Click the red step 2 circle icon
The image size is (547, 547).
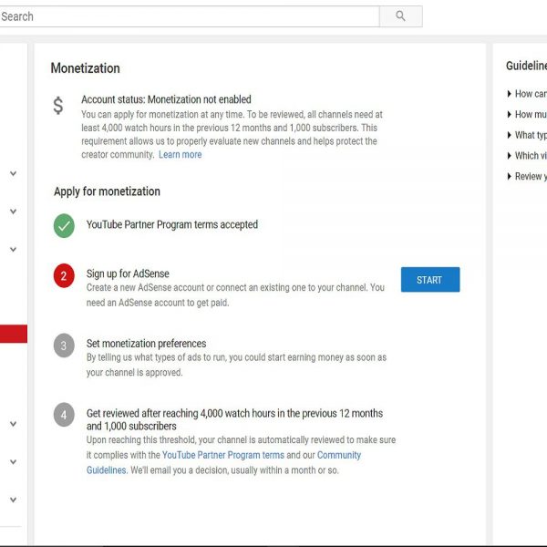coord(64,275)
